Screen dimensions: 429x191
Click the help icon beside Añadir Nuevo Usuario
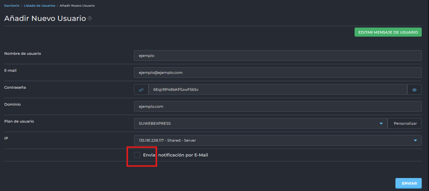click(x=90, y=18)
